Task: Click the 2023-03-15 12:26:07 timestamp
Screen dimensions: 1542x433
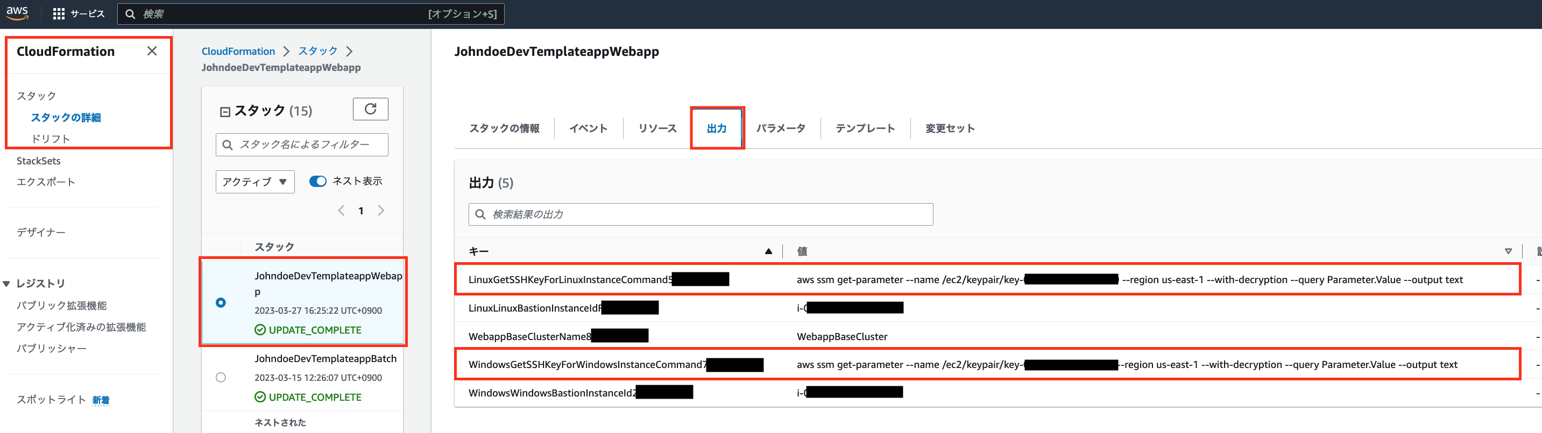Action: click(x=318, y=377)
